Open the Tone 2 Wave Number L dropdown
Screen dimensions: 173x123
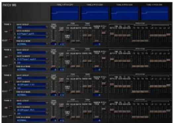click(x=32, y=59)
